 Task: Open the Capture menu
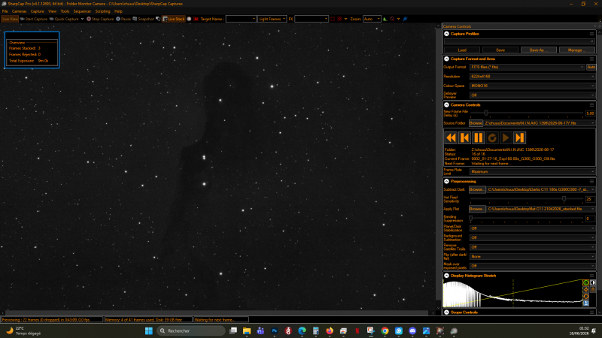[x=37, y=11]
